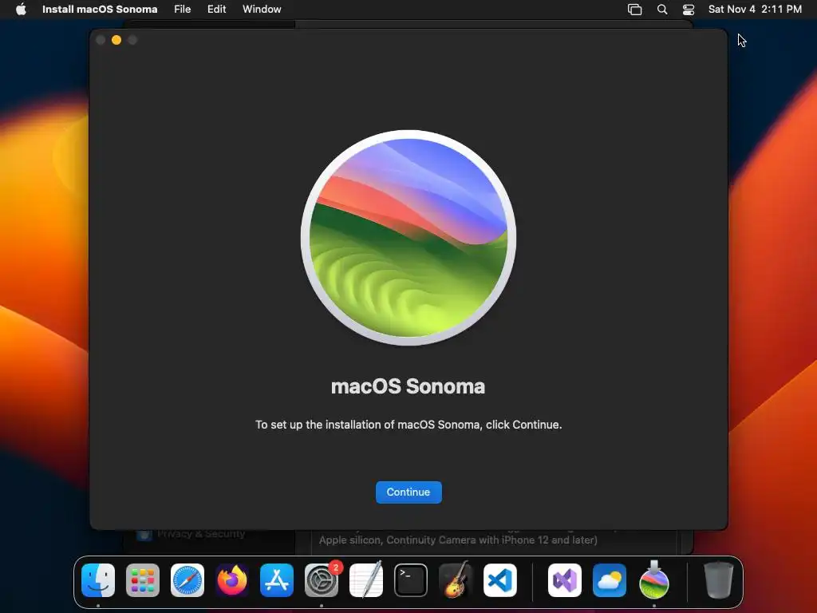Open the Trash from the Dock
The width and height of the screenshot is (817, 613).
click(719, 580)
